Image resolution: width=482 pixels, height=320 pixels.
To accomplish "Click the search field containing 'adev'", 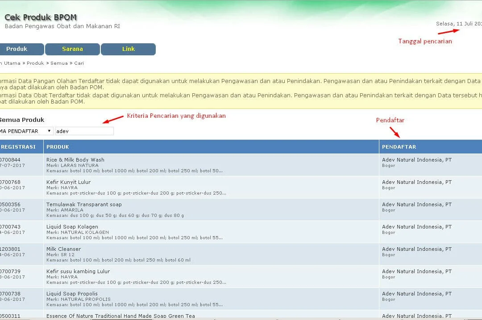I will (84, 131).
